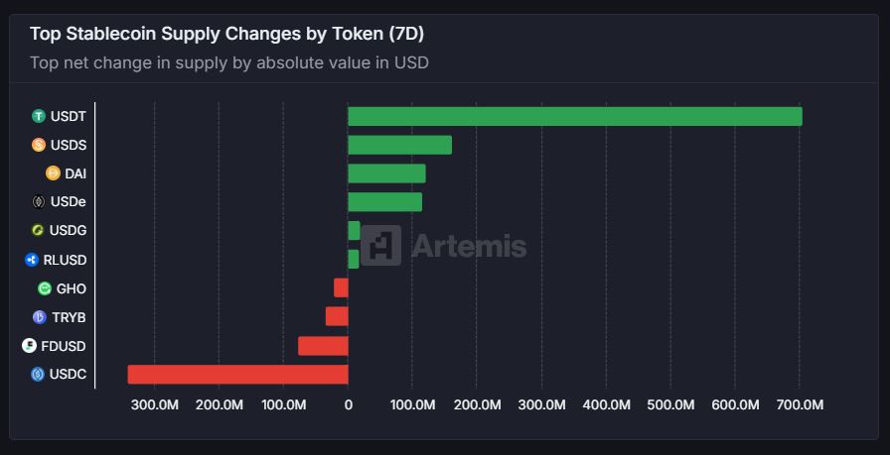
Task: Select the GHO token icon
Action: coord(45,288)
